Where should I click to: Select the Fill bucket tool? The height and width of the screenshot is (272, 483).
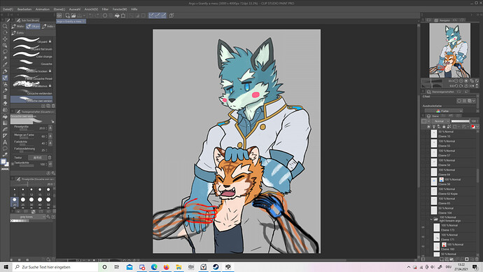[5, 116]
